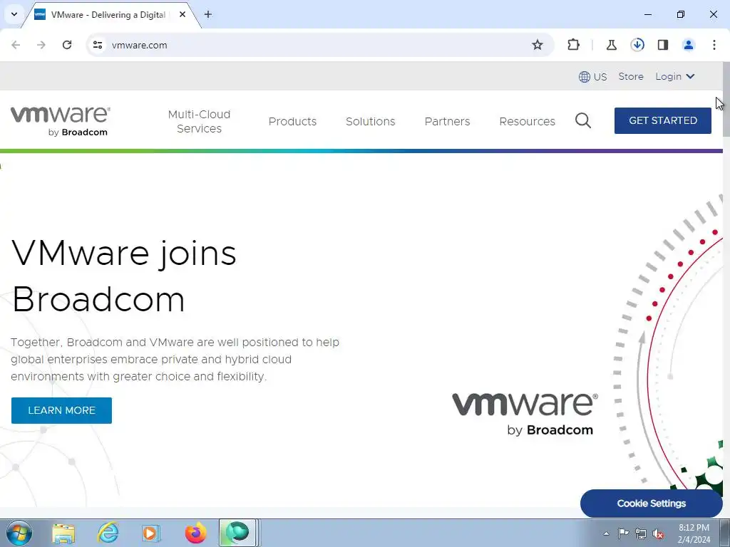
Task: Open the Chrome side panel icon
Action: click(663, 45)
